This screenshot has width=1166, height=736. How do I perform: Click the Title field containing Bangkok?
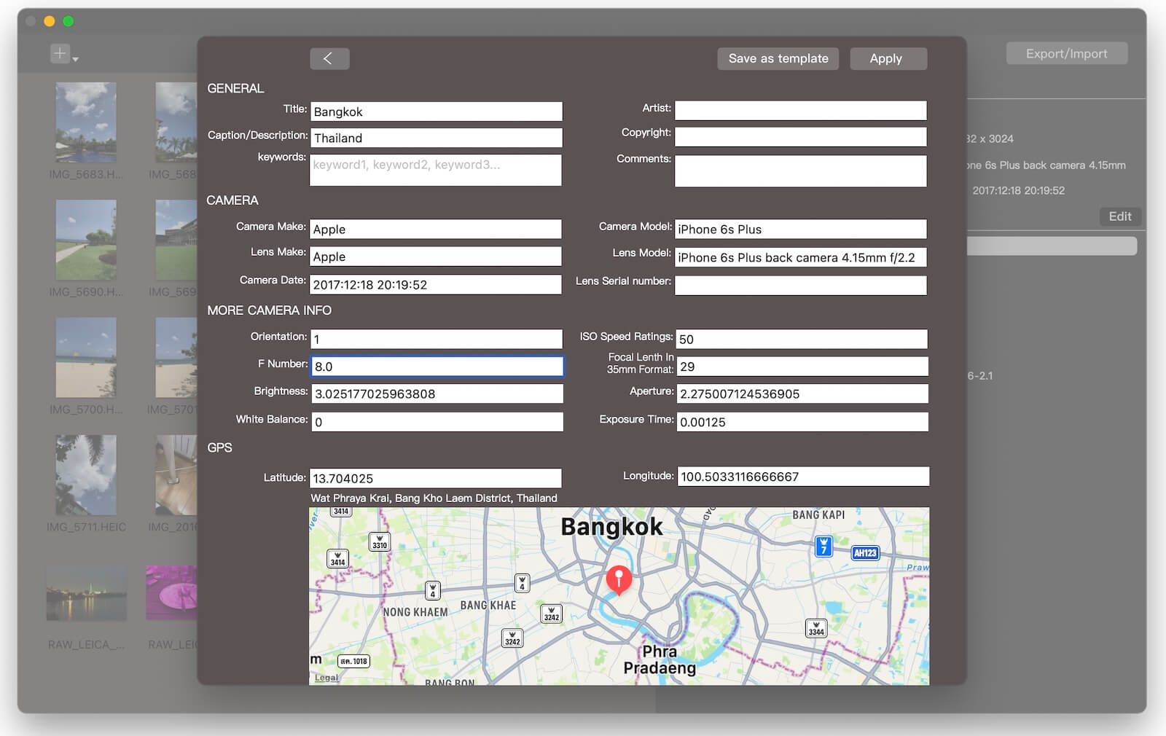pyautogui.click(x=436, y=111)
